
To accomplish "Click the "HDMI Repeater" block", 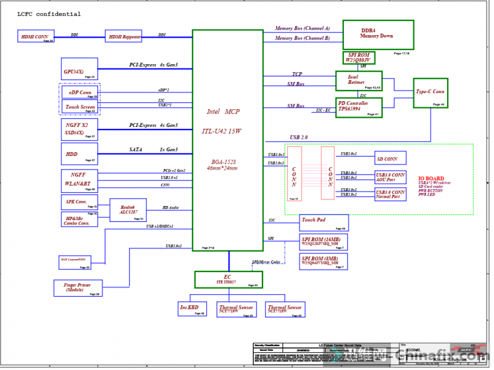I will pyautogui.click(x=124, y=36).
